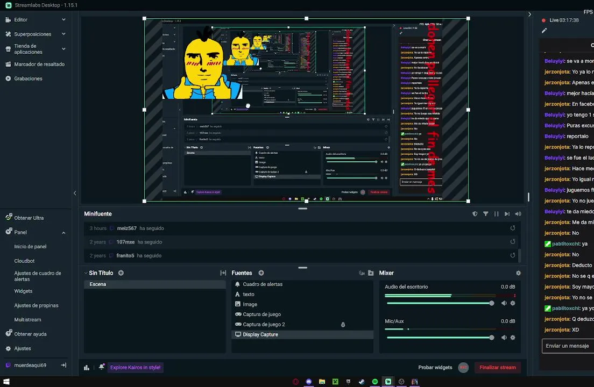The height and width of the screenshot is (387, 594).
Task: Open scene transitions icon
Action: [x=223, y=273]
